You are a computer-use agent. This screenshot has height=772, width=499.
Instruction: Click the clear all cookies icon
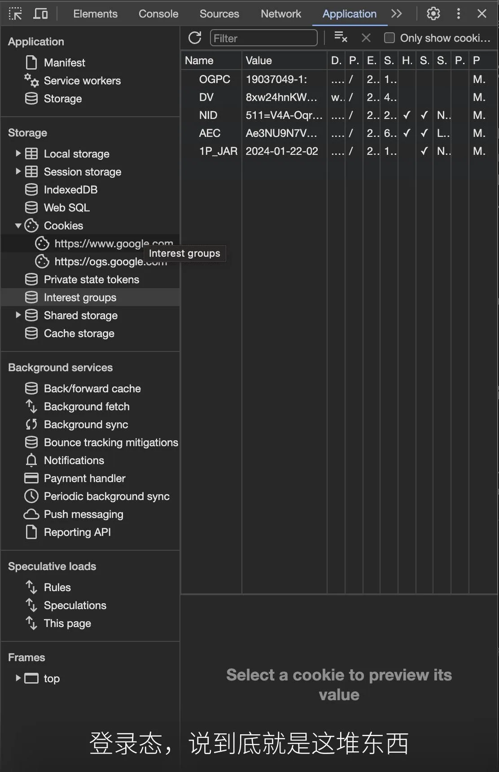[341, 38]
